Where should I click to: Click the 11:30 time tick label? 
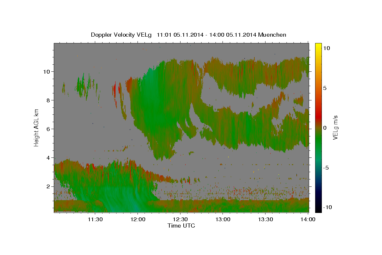(95, 219)
